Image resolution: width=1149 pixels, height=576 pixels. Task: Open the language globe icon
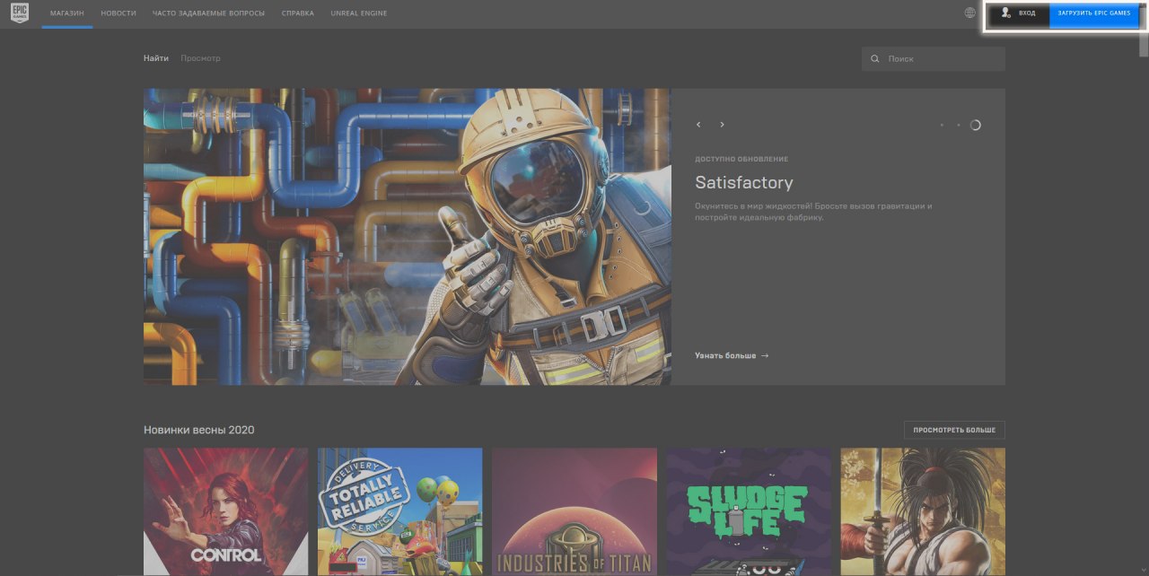click(969, 13)
